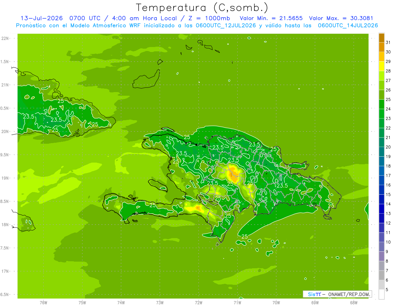Click longitude label "76W"
The height and width of the screenshot is (307, 397).
[x=44, y=303]
